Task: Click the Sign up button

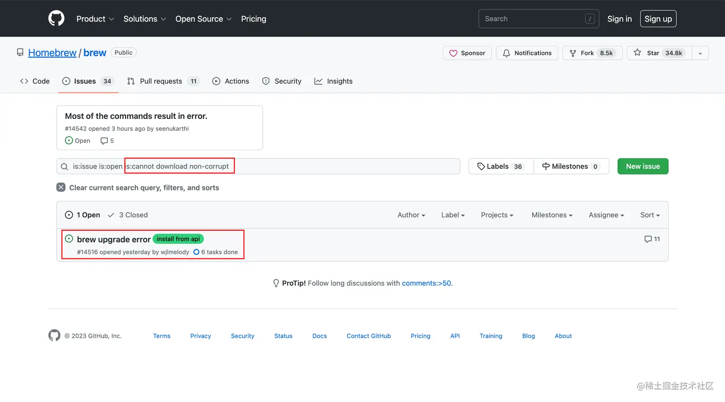Action: (658, 19)
